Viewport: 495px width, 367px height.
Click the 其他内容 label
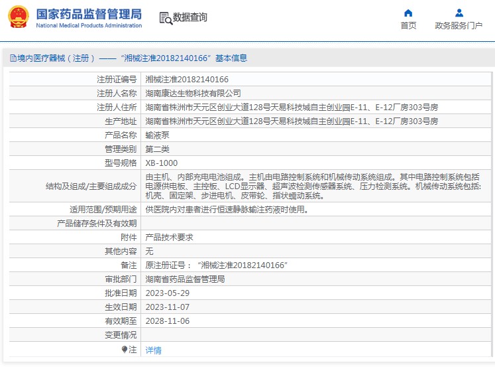[x=121, y=252]
